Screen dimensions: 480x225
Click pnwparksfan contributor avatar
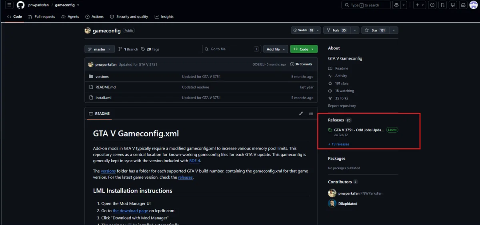(332, 193)
